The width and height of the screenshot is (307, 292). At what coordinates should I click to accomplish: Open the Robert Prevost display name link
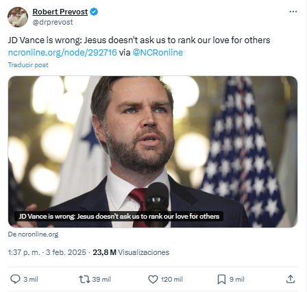[60, 12]
